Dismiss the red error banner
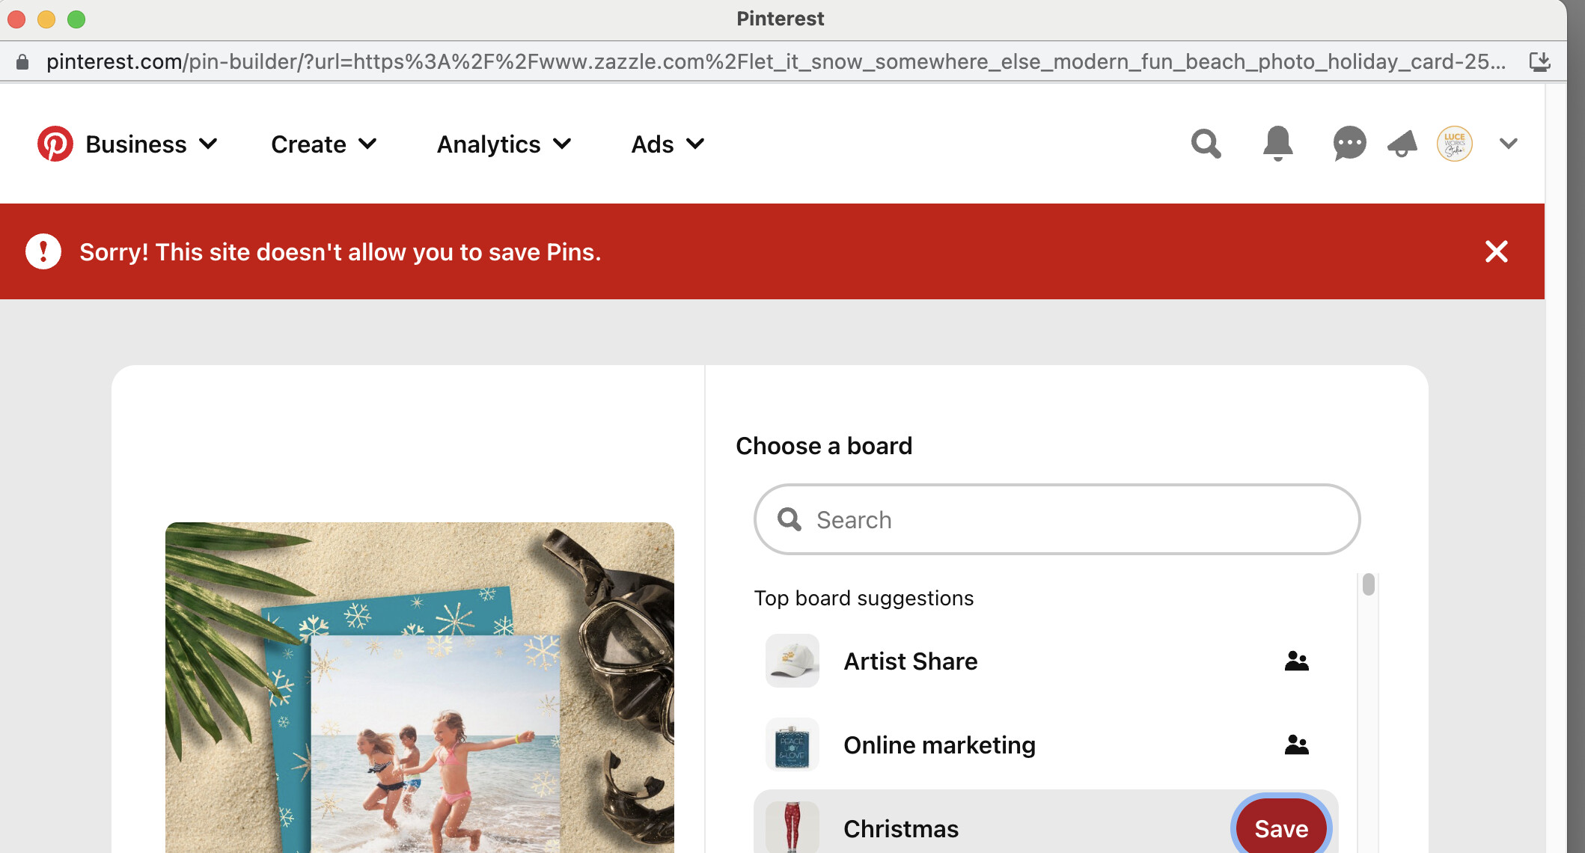The height and width of the screenshot is (853, 1585). point(1496,251)
